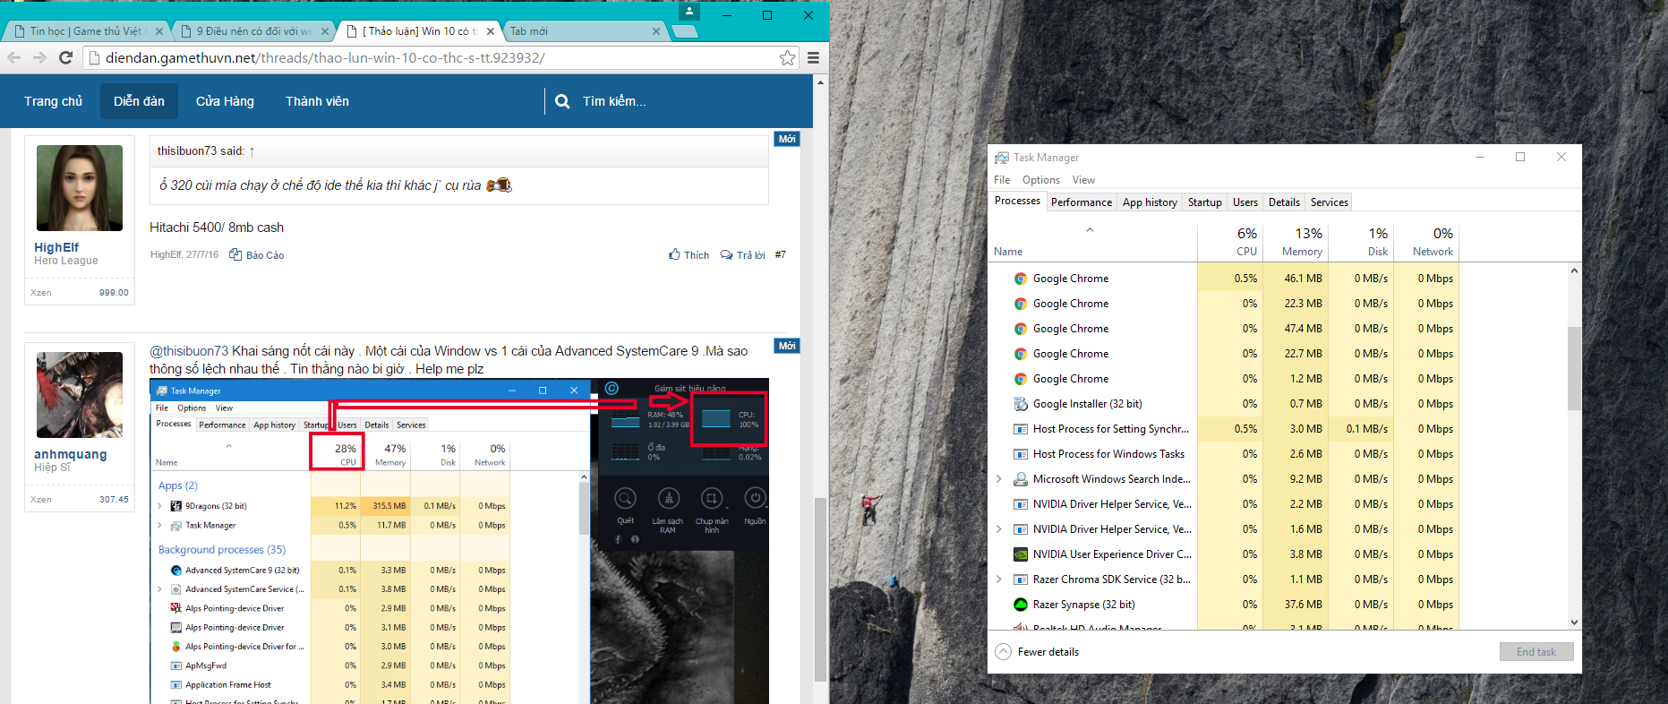
Task: Switch to Task Manager Startup tab
Action: click(x=1205, y=202)
